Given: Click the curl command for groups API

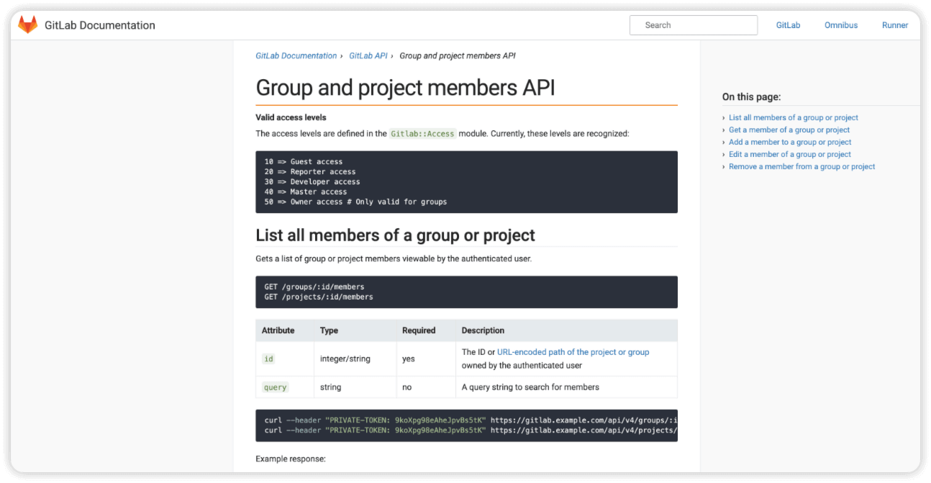Looking at the screenshot, I should pyautogui.click(x=471, y=420).
